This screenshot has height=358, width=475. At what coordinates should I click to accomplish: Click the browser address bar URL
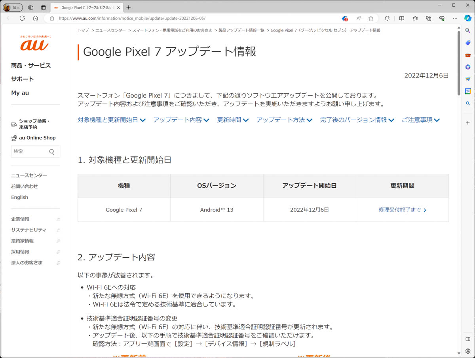(132, 18)
